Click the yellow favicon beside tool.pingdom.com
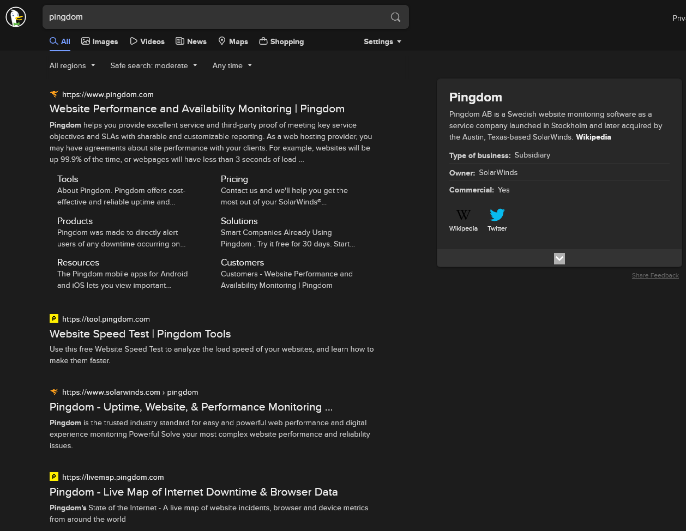Screen dimensions: 686x531 point(54,318)
